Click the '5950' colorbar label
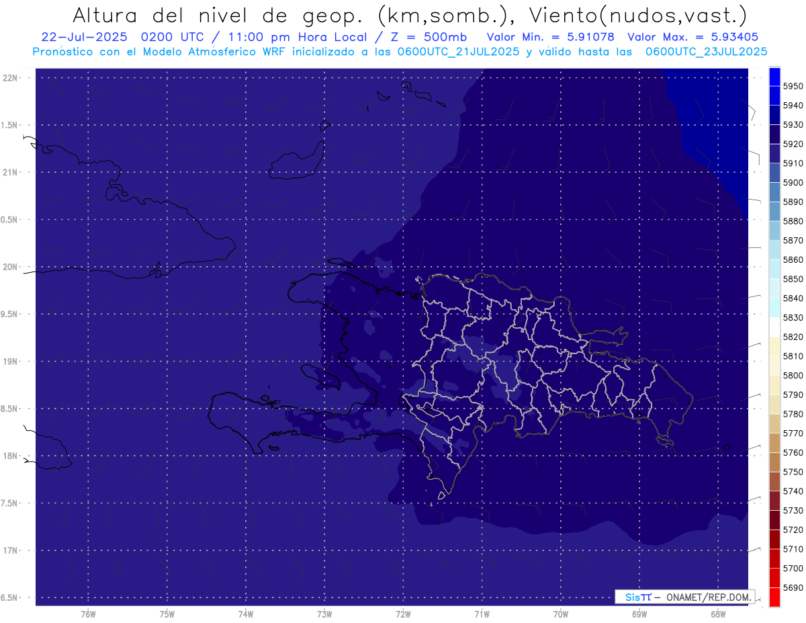806x623 pixels. point(793,86)
